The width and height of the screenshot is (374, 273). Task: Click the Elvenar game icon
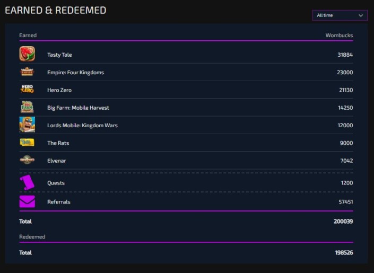click(x=27, y=160)
